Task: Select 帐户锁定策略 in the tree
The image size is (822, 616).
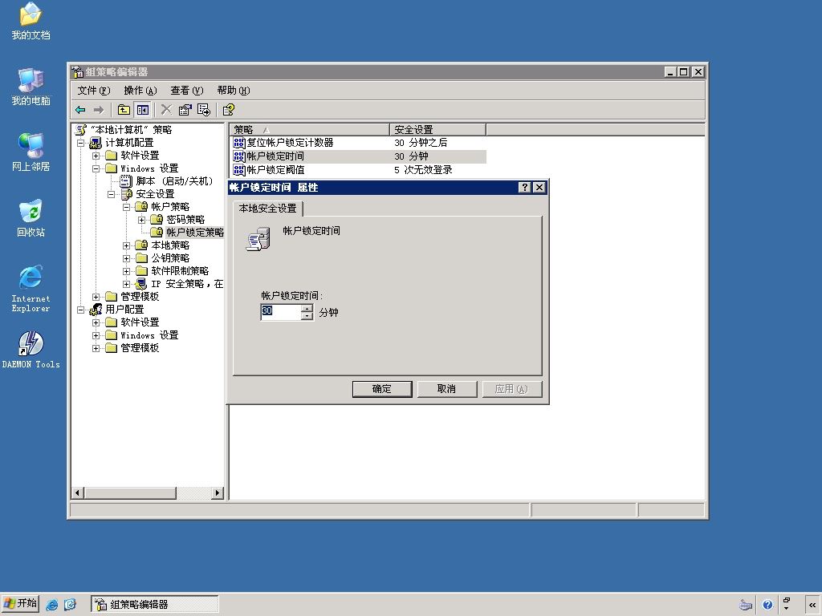Action: 195,233
